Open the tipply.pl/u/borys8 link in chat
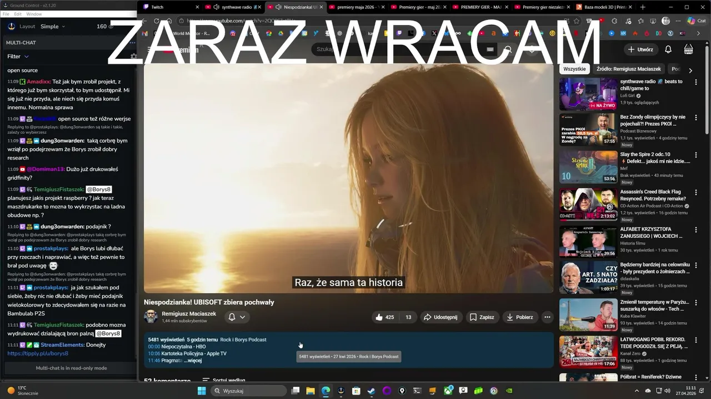 [38, 354]
